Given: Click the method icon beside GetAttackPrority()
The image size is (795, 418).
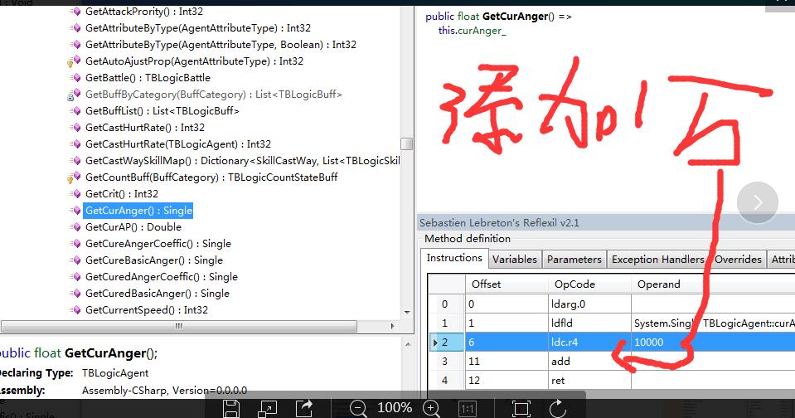Looking at the screenshot, I should coord(76,11).
